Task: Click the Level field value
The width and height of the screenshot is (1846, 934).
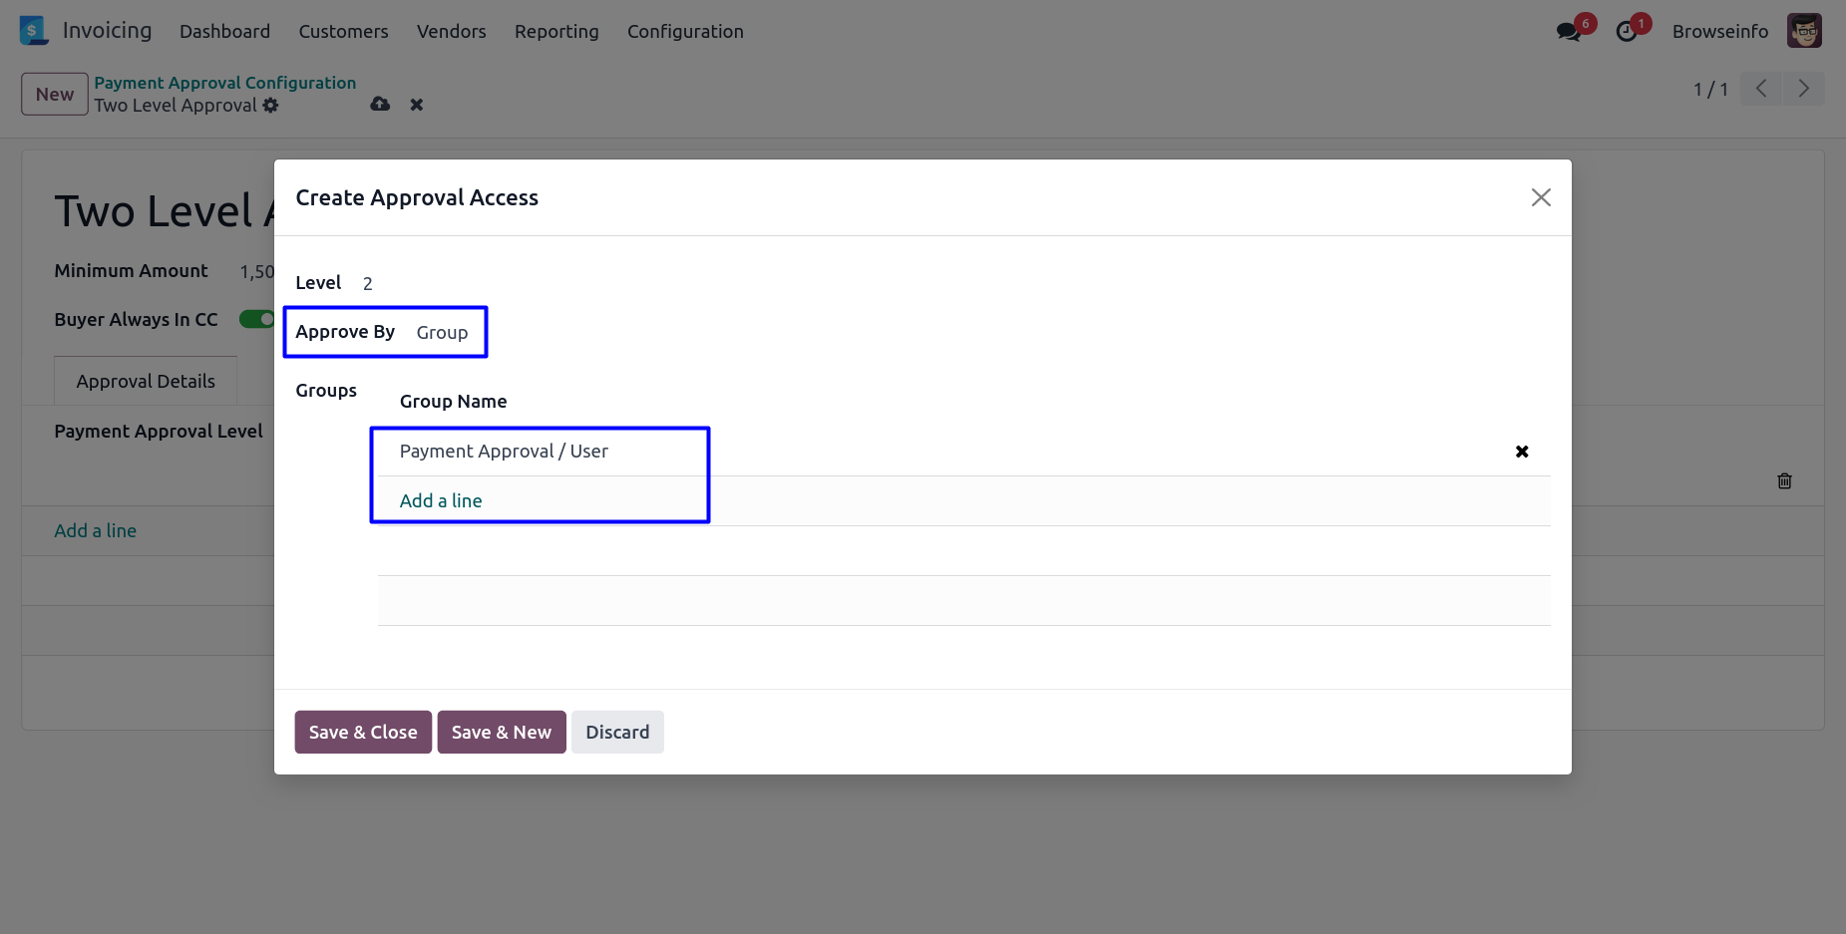Action: pos(368,284)
